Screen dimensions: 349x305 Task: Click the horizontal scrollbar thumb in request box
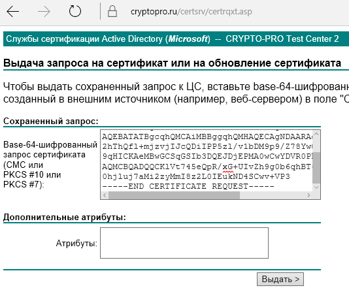(x=174, y=195)
